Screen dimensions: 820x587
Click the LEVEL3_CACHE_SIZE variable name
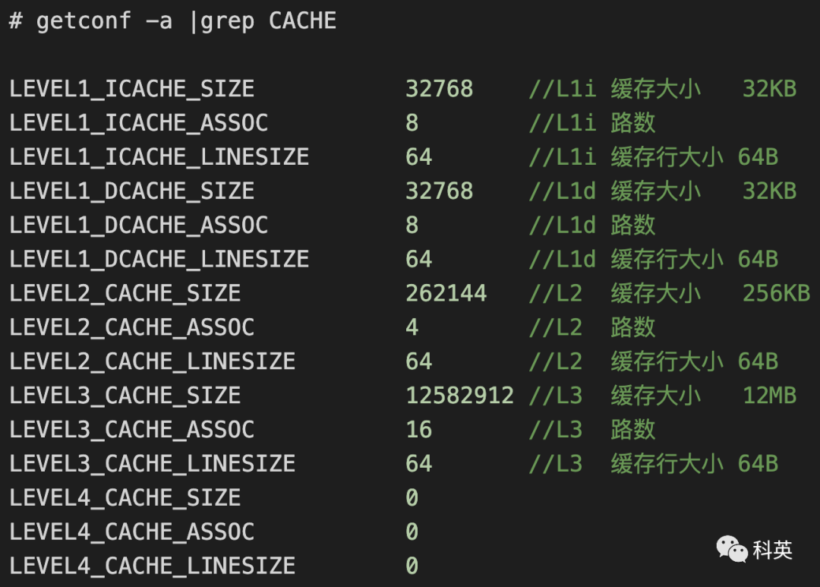pyautogui.click(x=125, y=396)
